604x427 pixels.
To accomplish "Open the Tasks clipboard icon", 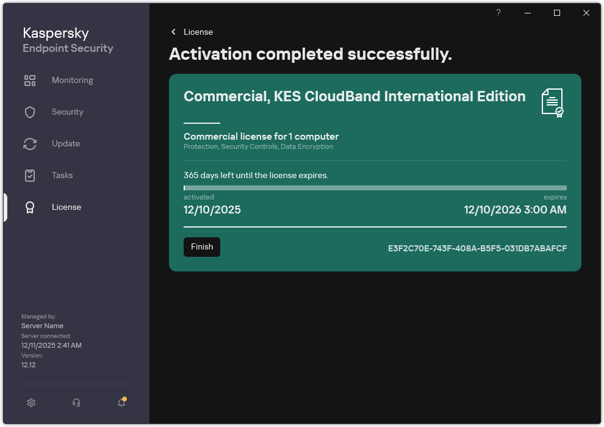I will click(30, 175).
